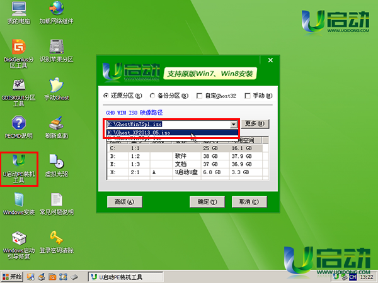Screen dimensions: 378x283
Task: Click 确定(Y) button
Action: (207, 202)
